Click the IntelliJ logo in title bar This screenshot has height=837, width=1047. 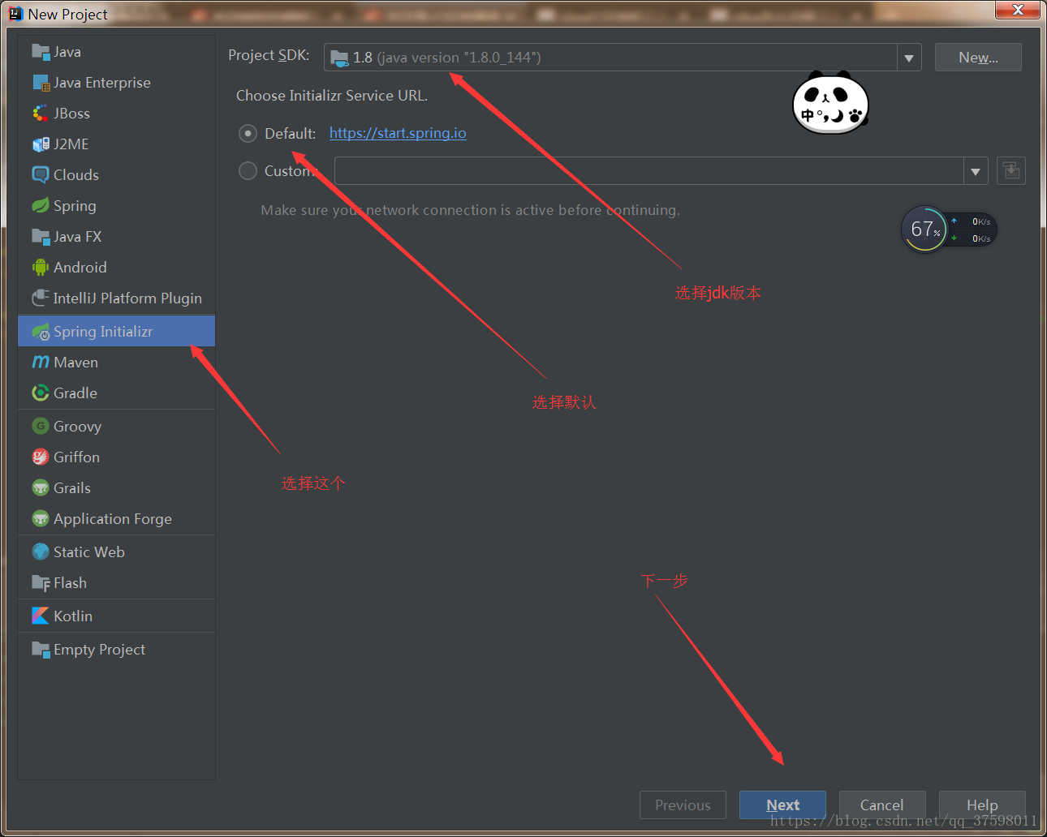tap(15, 14)
